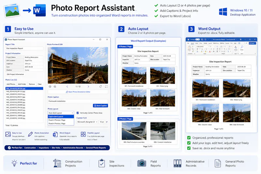
Task: Open File tab in Word
Action: [188, 43]
